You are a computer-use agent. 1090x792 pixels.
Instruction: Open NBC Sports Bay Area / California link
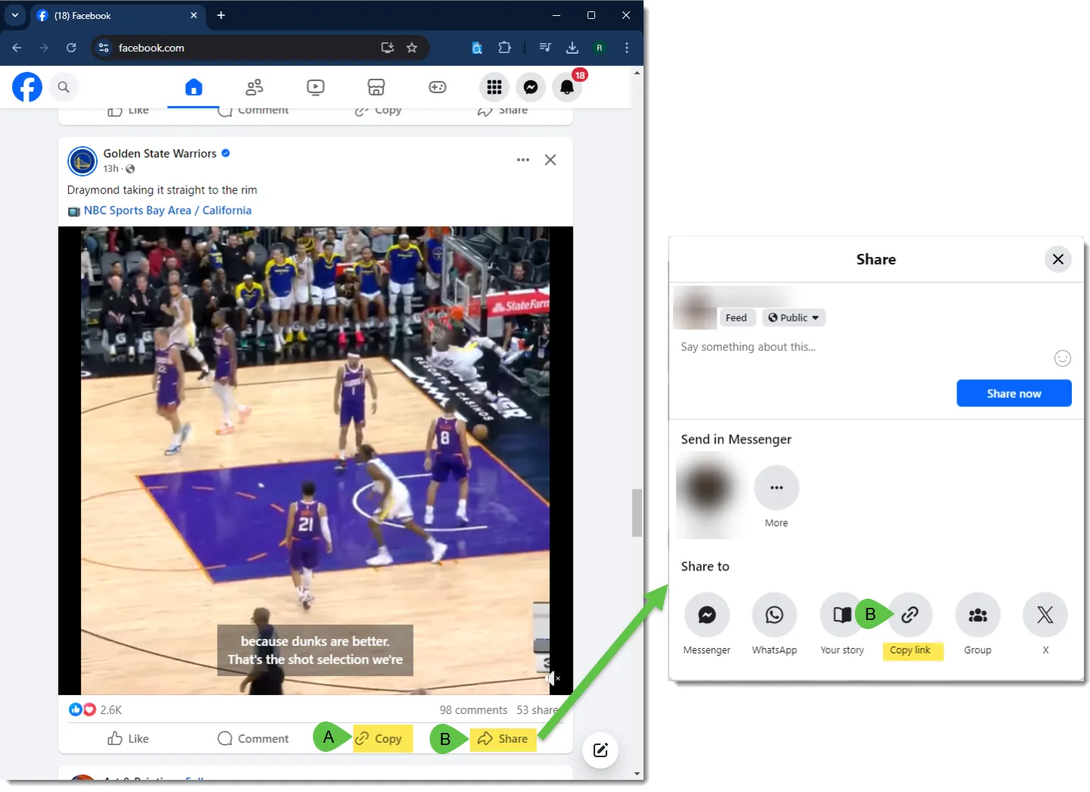click(x=168, y=211)
